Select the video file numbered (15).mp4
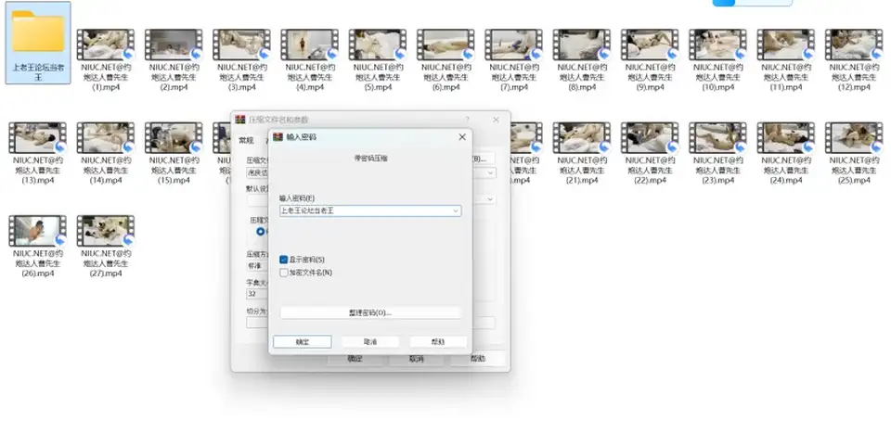This screenshot has width=891, height=433. click(174, 153)
